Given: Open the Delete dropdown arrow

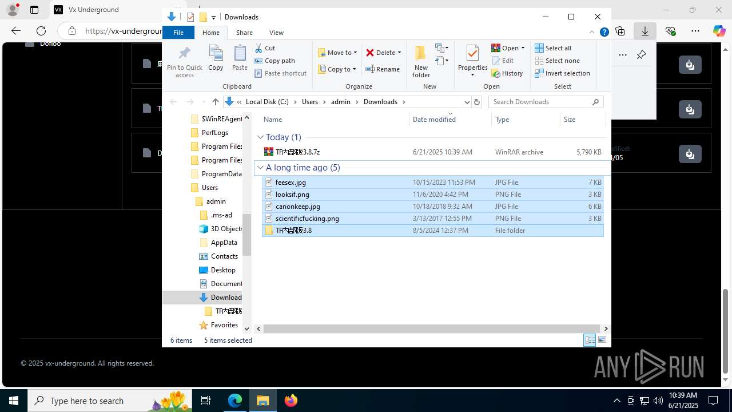Looking at the screenshot, I should point(399,53).
